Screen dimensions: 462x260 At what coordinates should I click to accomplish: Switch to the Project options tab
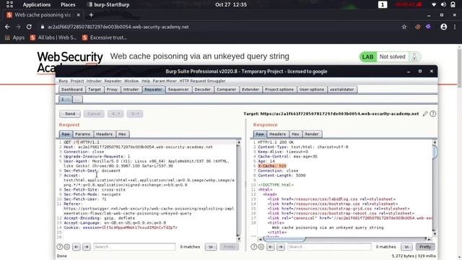tap(279, 90)
